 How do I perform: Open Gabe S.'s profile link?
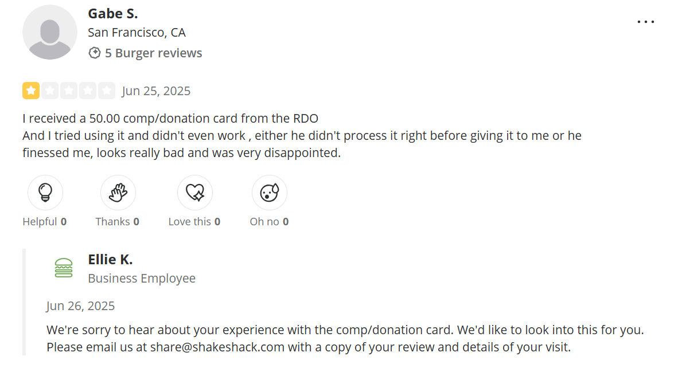click(112, 13)
